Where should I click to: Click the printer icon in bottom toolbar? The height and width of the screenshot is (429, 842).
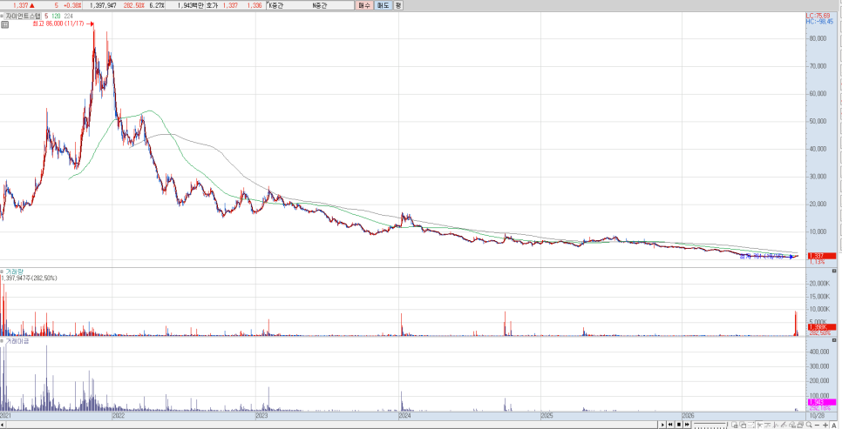(799, 425)
